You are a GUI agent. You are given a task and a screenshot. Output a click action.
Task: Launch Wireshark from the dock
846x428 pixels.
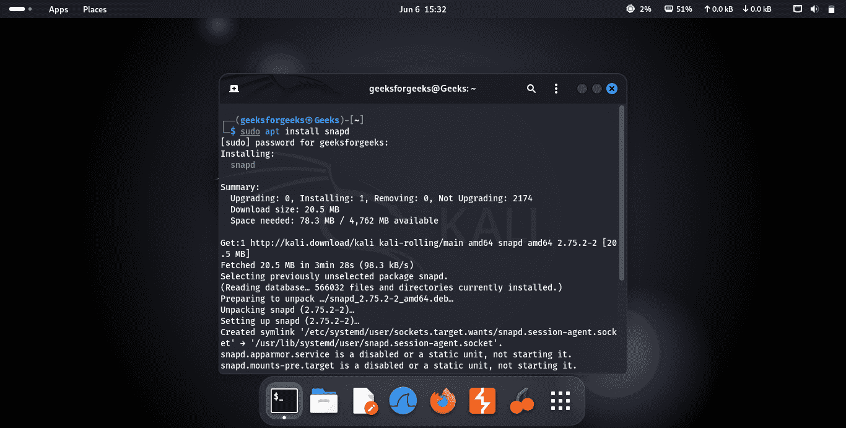[x=403, y=401]
